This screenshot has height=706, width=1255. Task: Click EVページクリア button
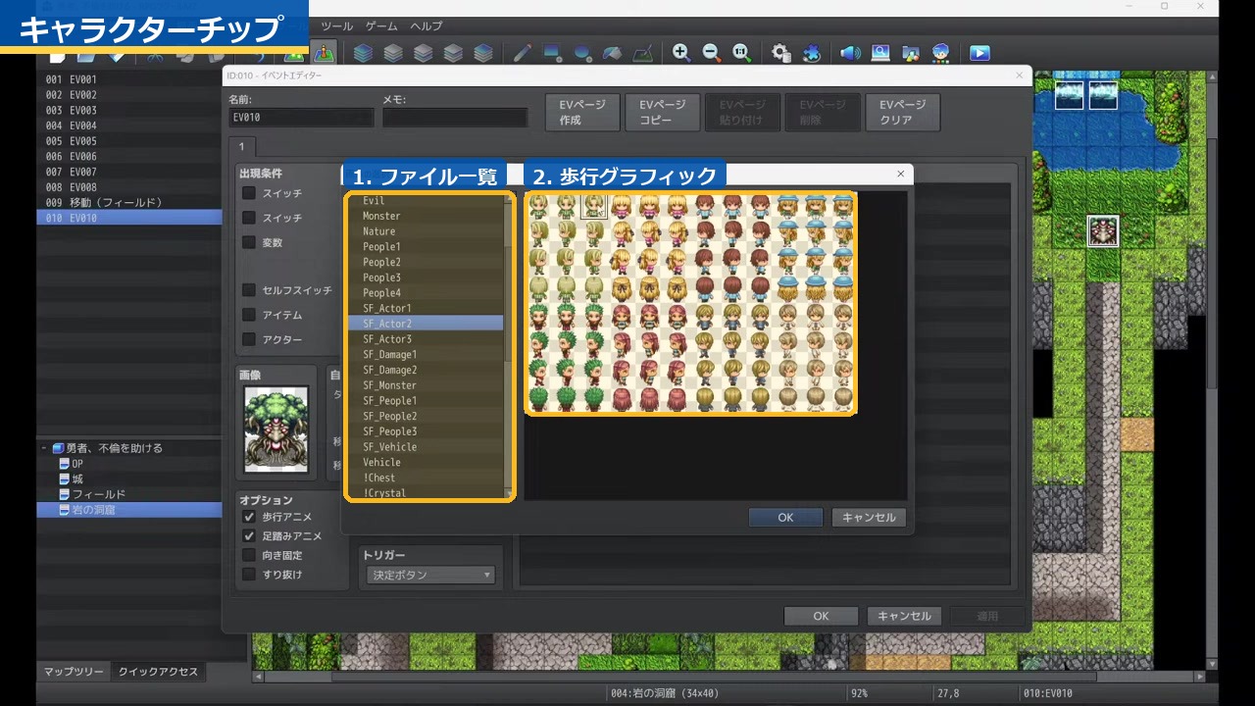[x=903, y=112]
